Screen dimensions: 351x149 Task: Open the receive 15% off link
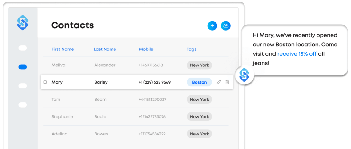[297, 54]
